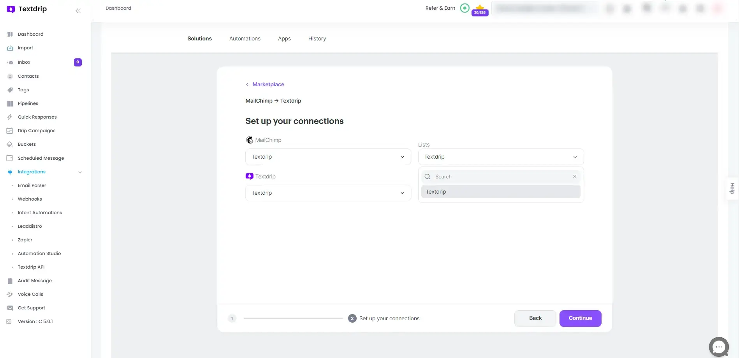The height and width of the screenshot is (358, 739).
Task: Click the Back button
Action: coord(535,318)
